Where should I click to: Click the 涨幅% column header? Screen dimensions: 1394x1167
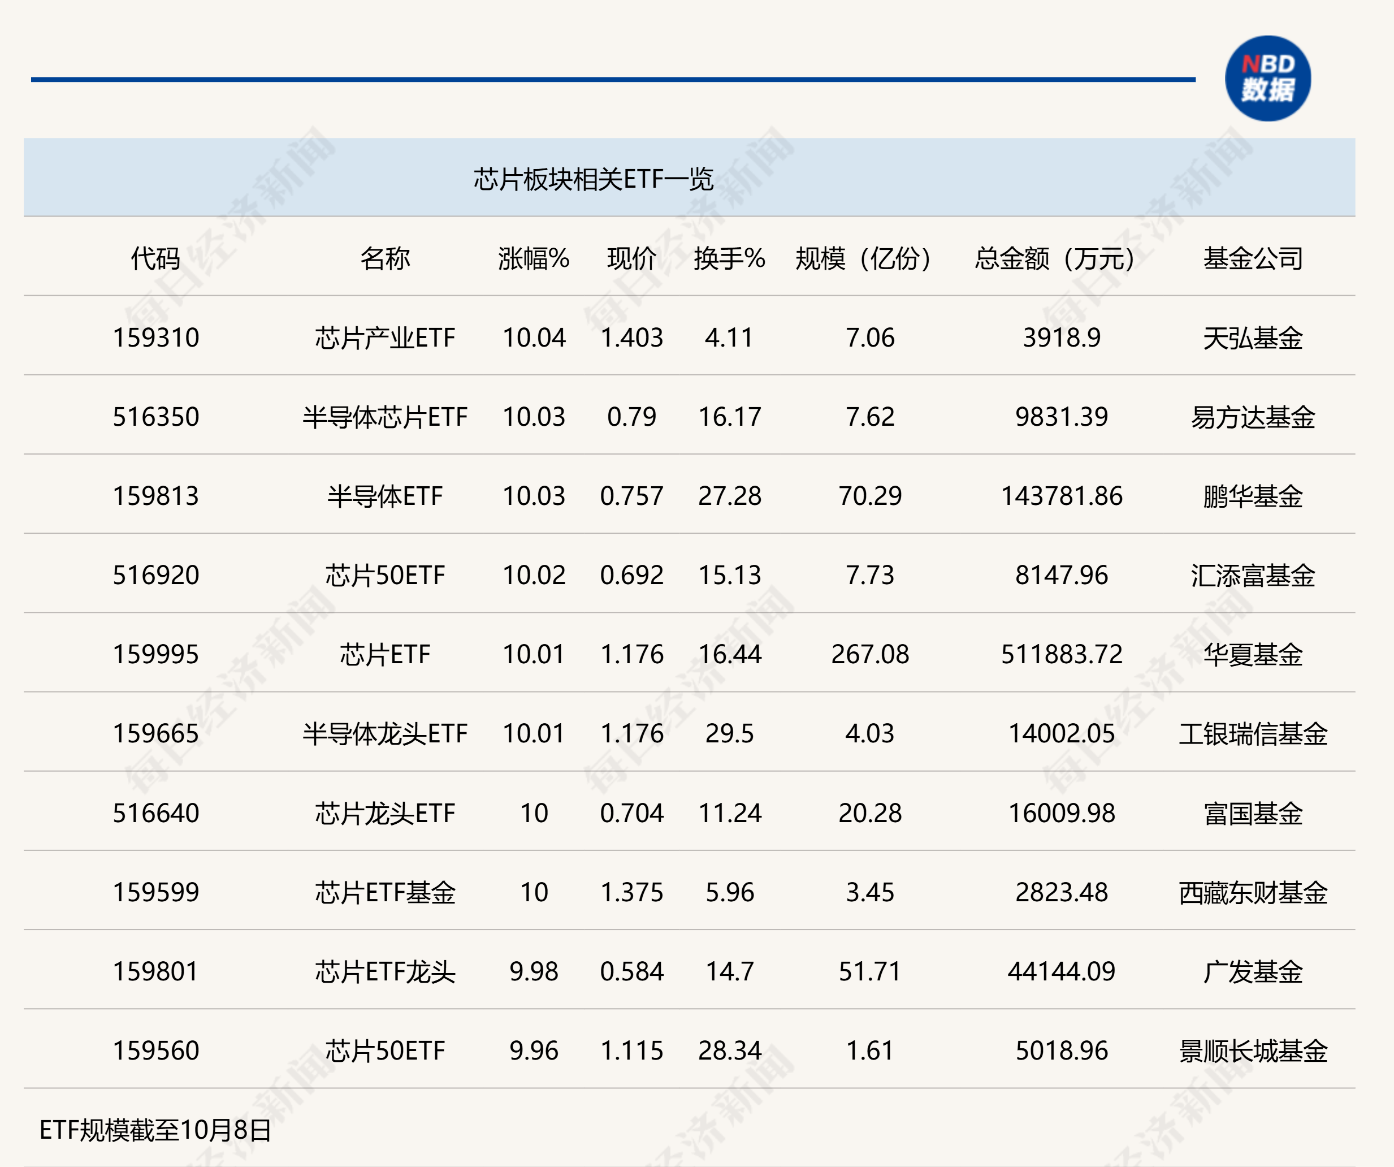[x=534, y=258]
